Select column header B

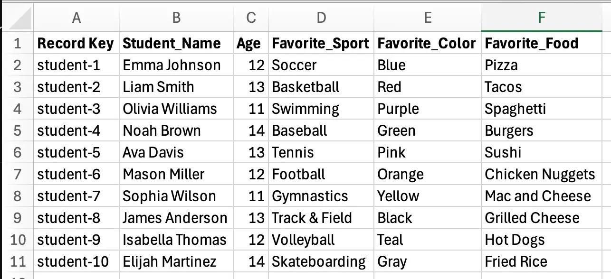(x=176, y=18)
